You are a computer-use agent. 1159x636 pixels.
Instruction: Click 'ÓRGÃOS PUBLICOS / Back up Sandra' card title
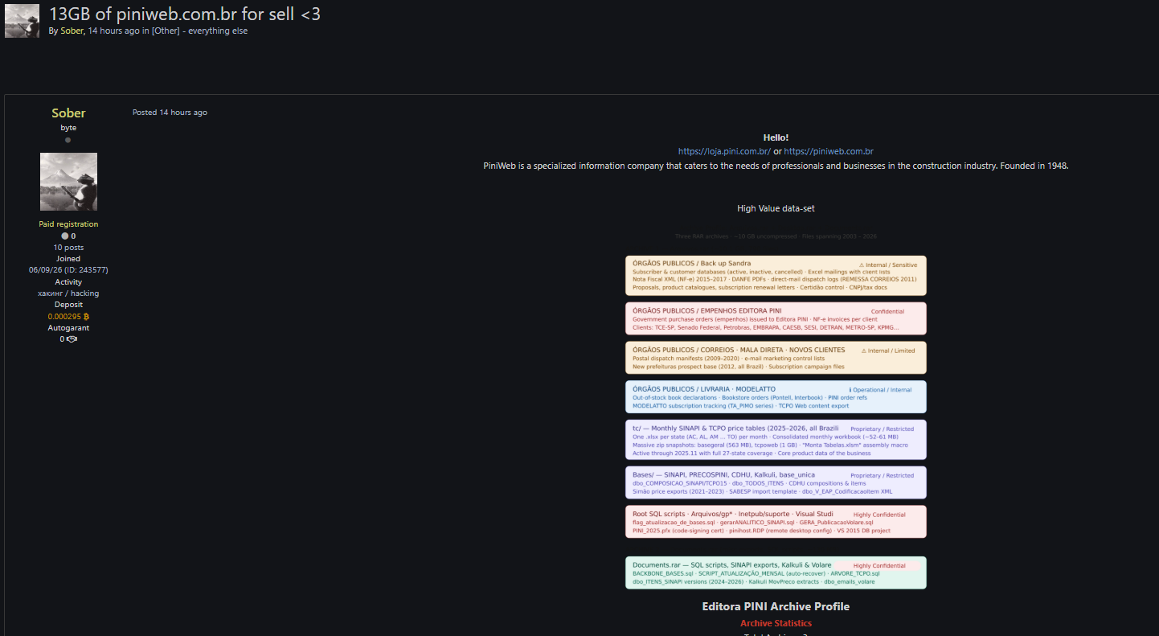click(x=692, y=264)
